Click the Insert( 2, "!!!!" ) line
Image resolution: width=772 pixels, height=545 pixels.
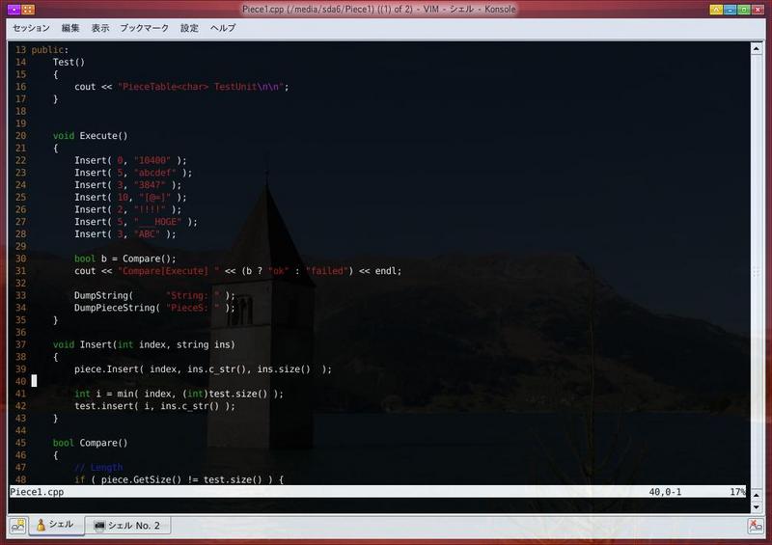pos(128,209)
